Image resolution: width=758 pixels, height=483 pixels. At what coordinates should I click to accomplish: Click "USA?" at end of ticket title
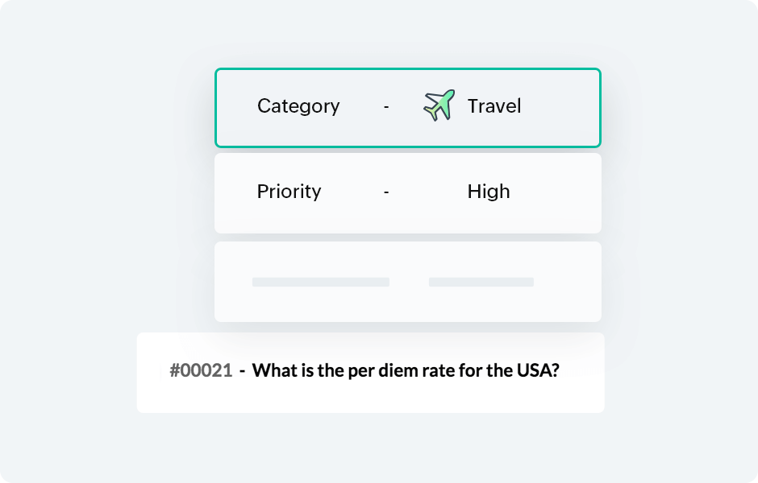(540, 370)
